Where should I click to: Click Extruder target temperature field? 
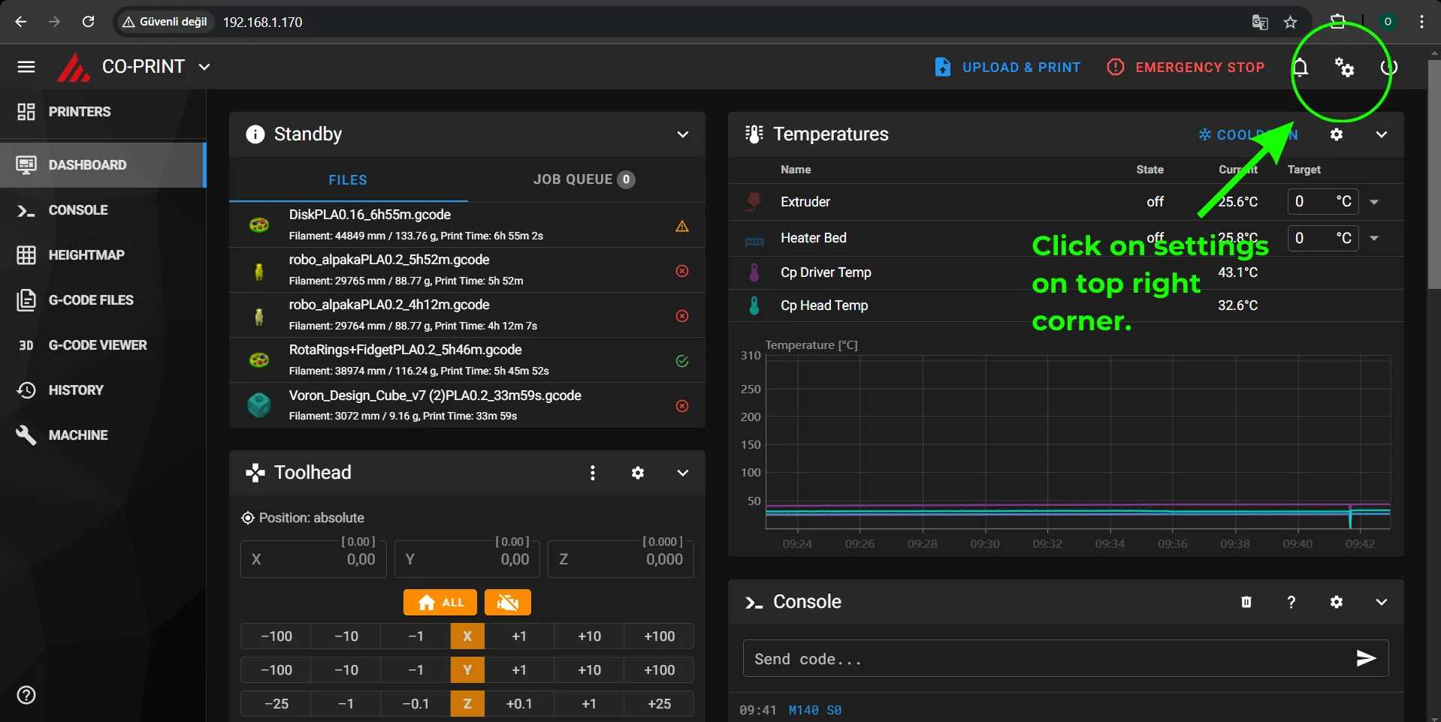[1323, 202]
